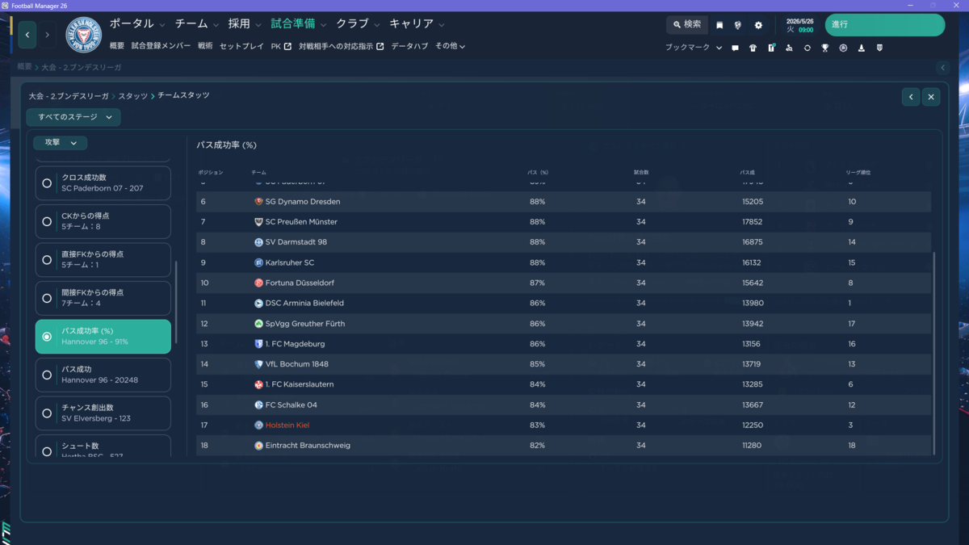
Task: Open the globe/world icon in top bar
Action: pyautogui.click(x=738, y=25)
